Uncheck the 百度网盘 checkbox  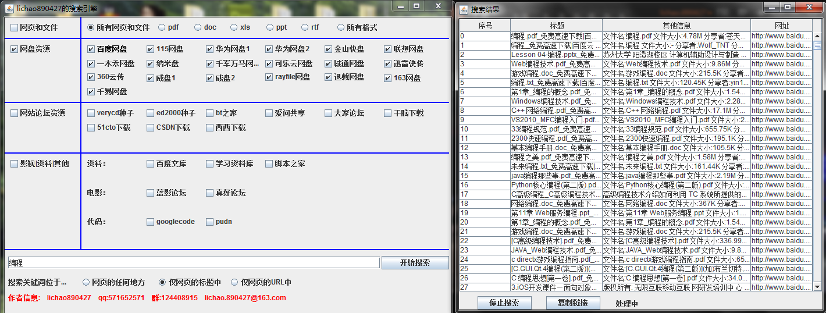coord(91,49)
